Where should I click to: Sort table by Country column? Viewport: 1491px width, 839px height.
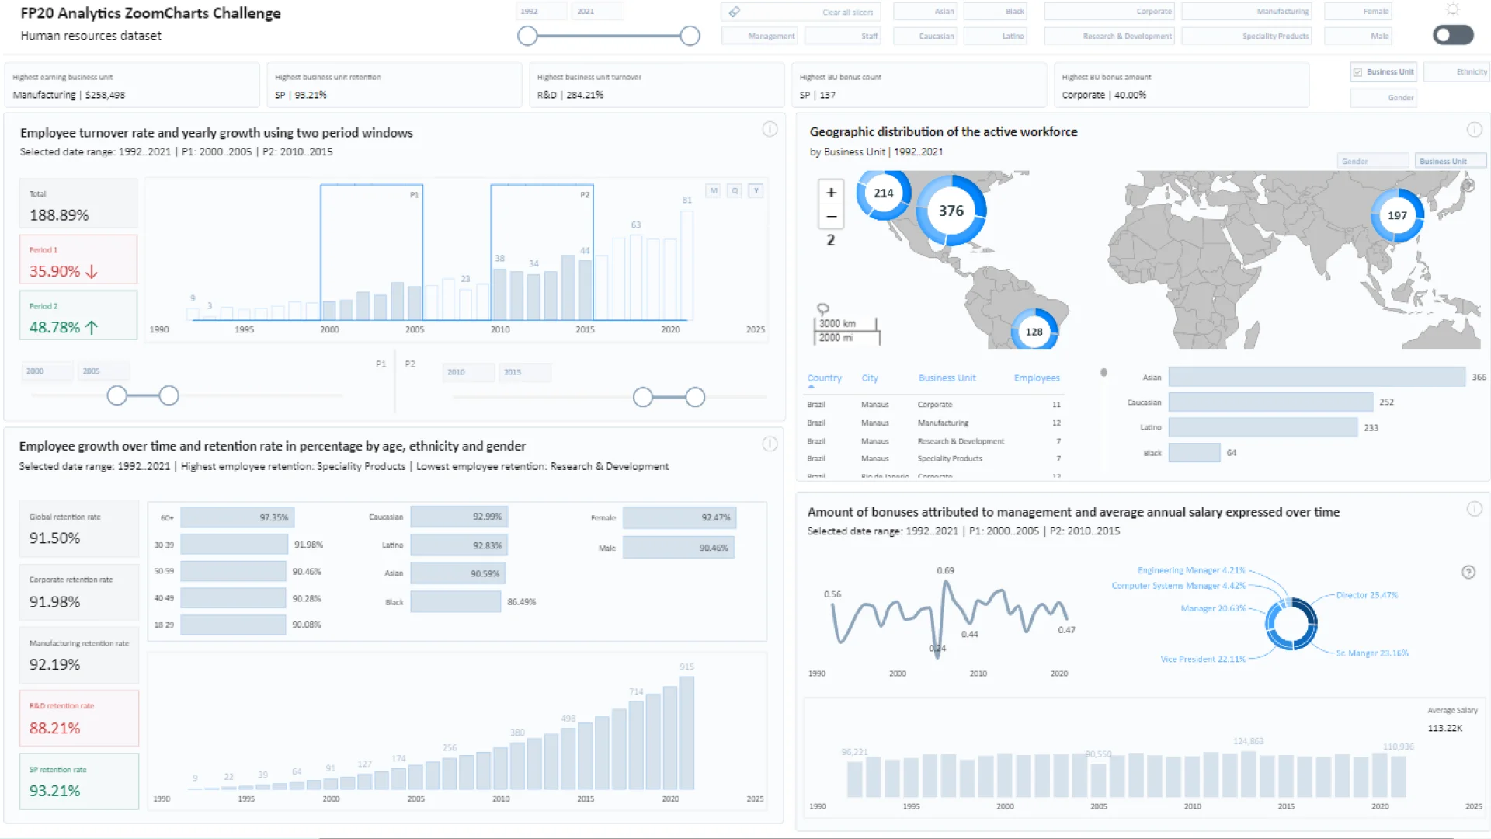point(824,378)
